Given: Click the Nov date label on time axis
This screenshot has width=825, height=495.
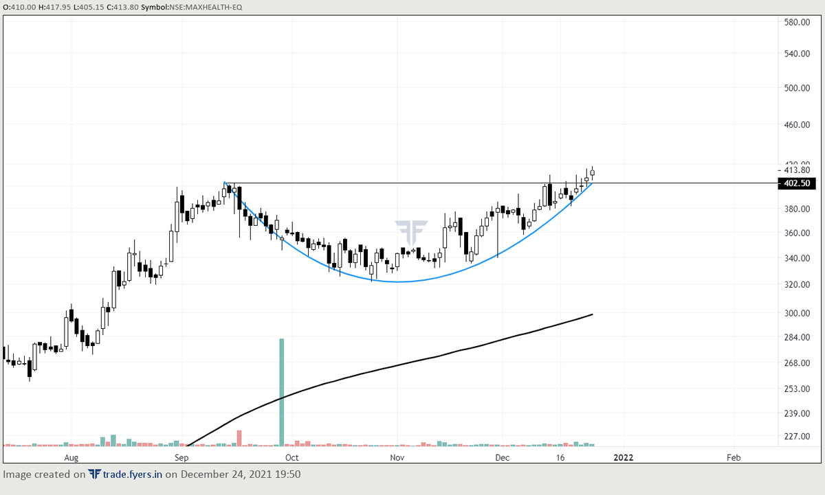Looking at the screenshot, I should (x=397, y=457).
